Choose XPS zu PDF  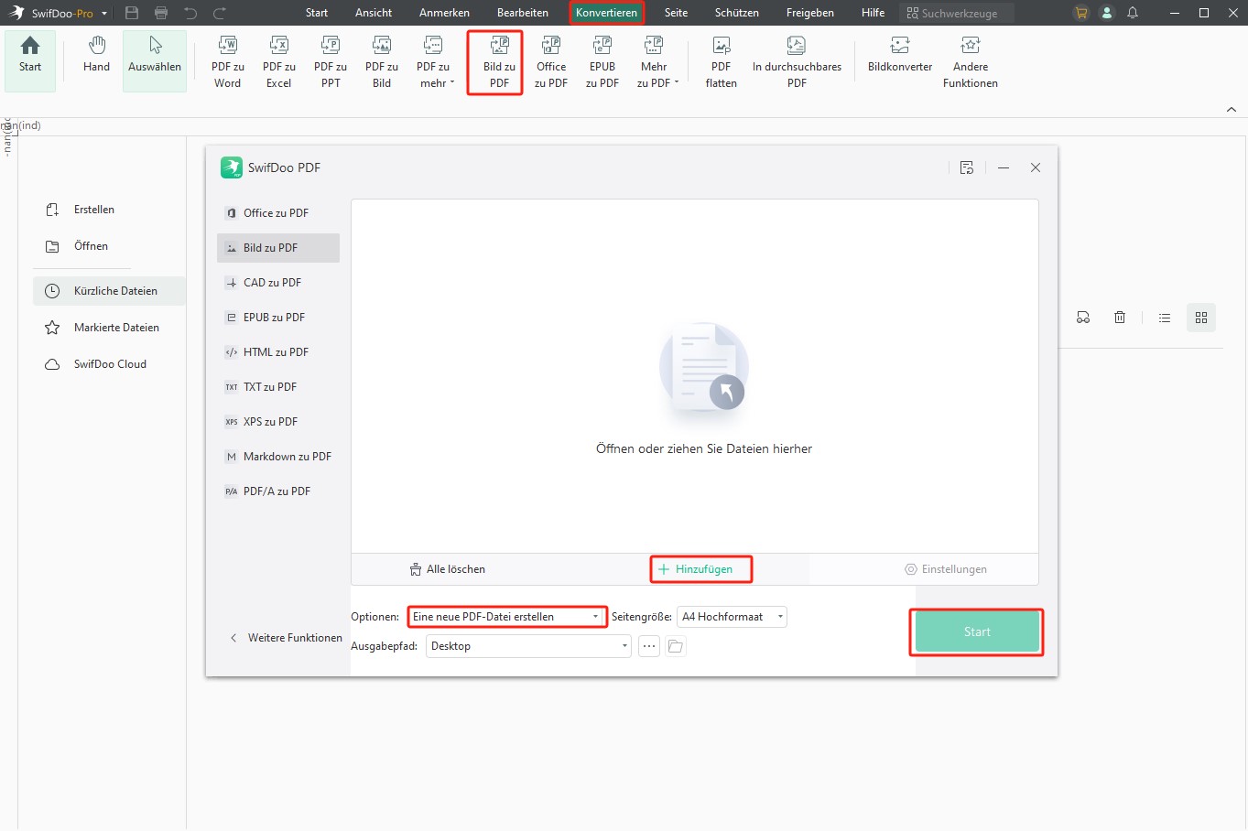tap(278, 422)
